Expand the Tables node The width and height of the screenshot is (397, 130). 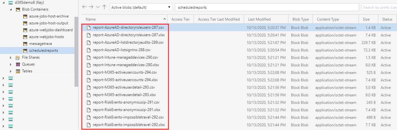tap(11, 71)
